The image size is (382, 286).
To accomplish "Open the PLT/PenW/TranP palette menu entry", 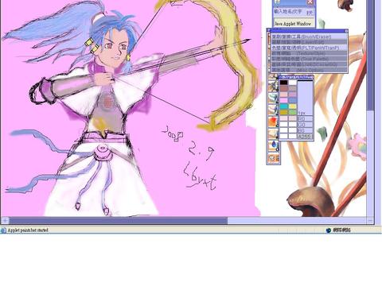I will click(309, 48).
